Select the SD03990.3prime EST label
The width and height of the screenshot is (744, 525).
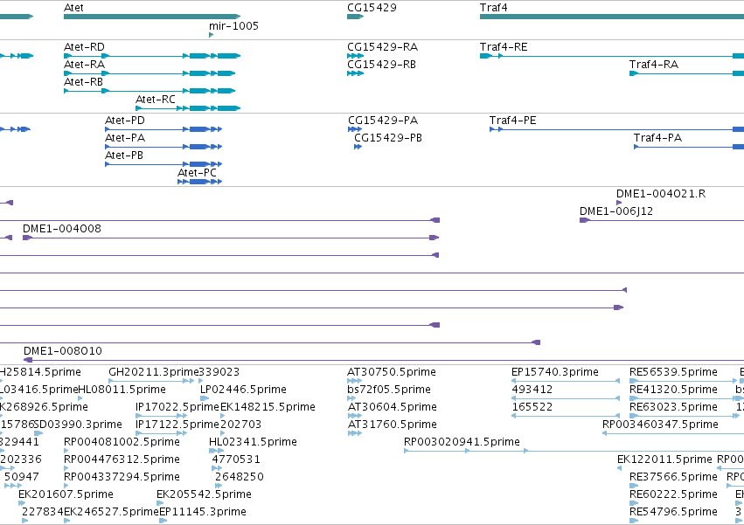pyautogui.click(x=78, y=425)
